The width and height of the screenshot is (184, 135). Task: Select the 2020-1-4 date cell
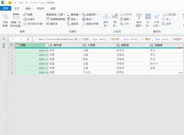point(32,64)
